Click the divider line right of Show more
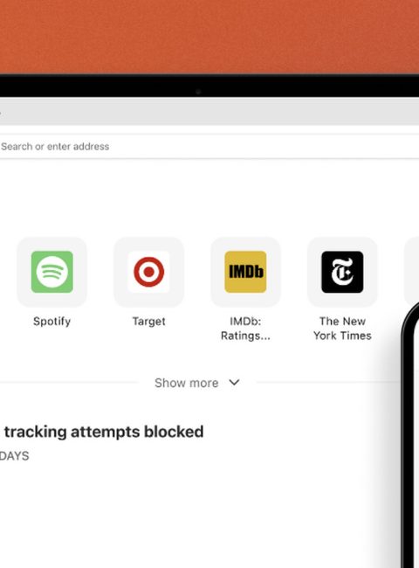The height and width of the screenshot is (568, 419). tap(327, 382)
